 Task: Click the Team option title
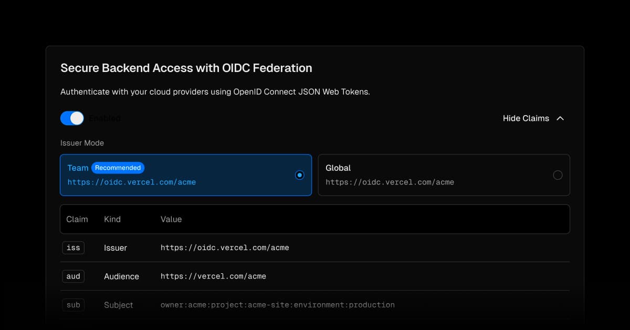pyautogui.click(x=78, y=168)
